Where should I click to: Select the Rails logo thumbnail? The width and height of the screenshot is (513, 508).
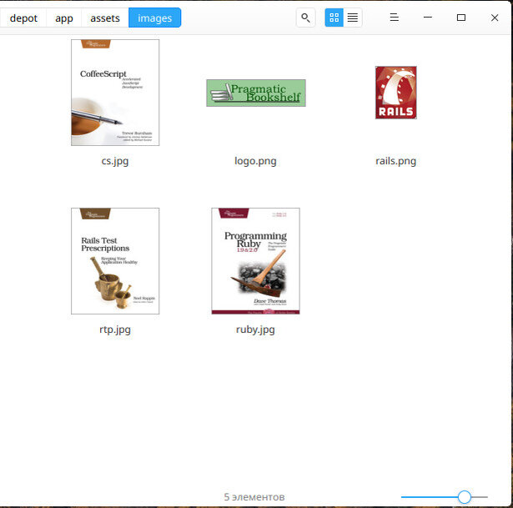(x=396, y=93)
